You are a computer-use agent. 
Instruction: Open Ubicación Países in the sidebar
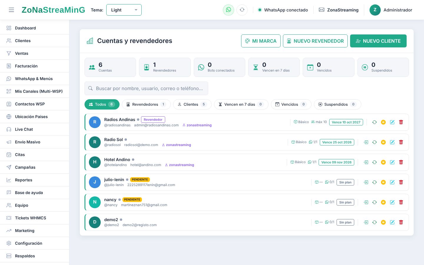click(35, 117)
